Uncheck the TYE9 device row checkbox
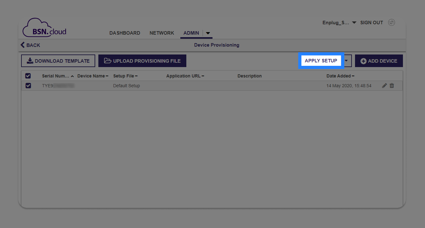 [28, 85]
